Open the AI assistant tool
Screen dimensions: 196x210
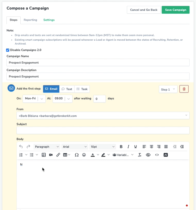point(166,155)
